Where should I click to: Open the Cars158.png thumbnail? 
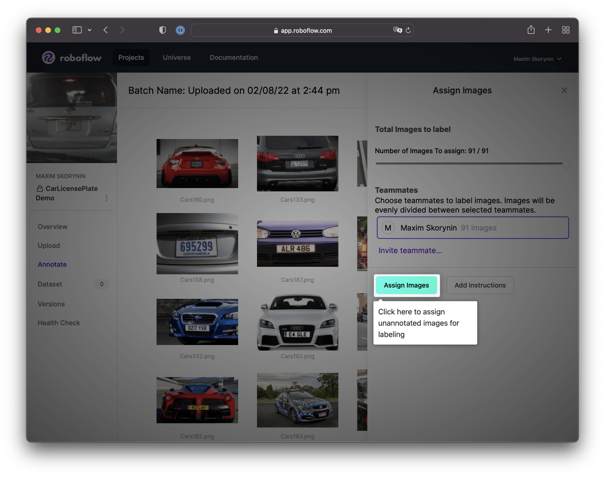[x=197, y=244]
